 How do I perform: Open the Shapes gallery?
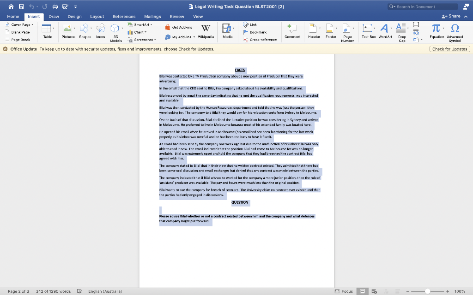coord(85,31)
